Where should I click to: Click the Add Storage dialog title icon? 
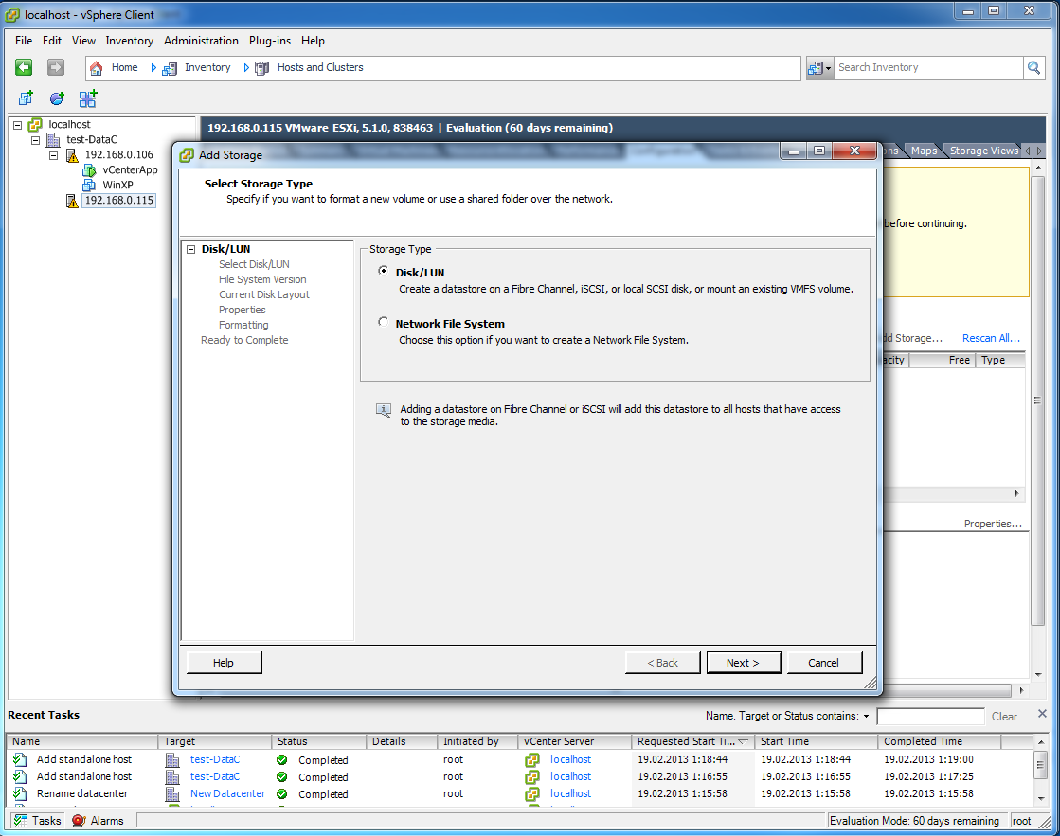point(187,155)
